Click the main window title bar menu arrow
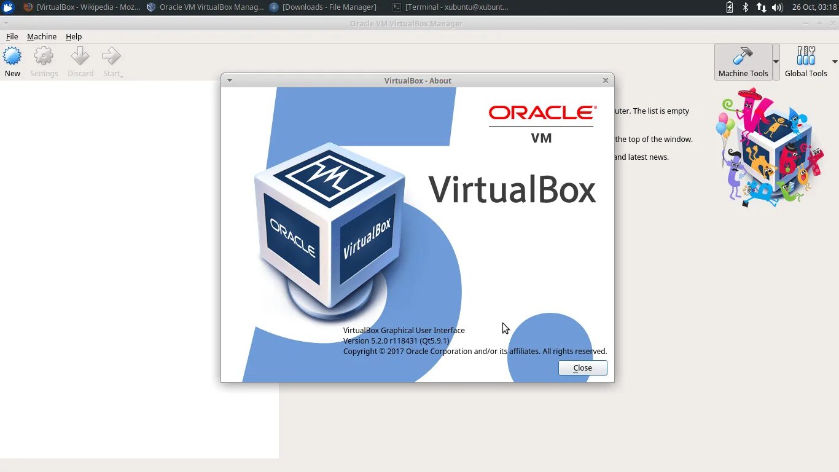 pyautogui.click(x=6, y=23)
